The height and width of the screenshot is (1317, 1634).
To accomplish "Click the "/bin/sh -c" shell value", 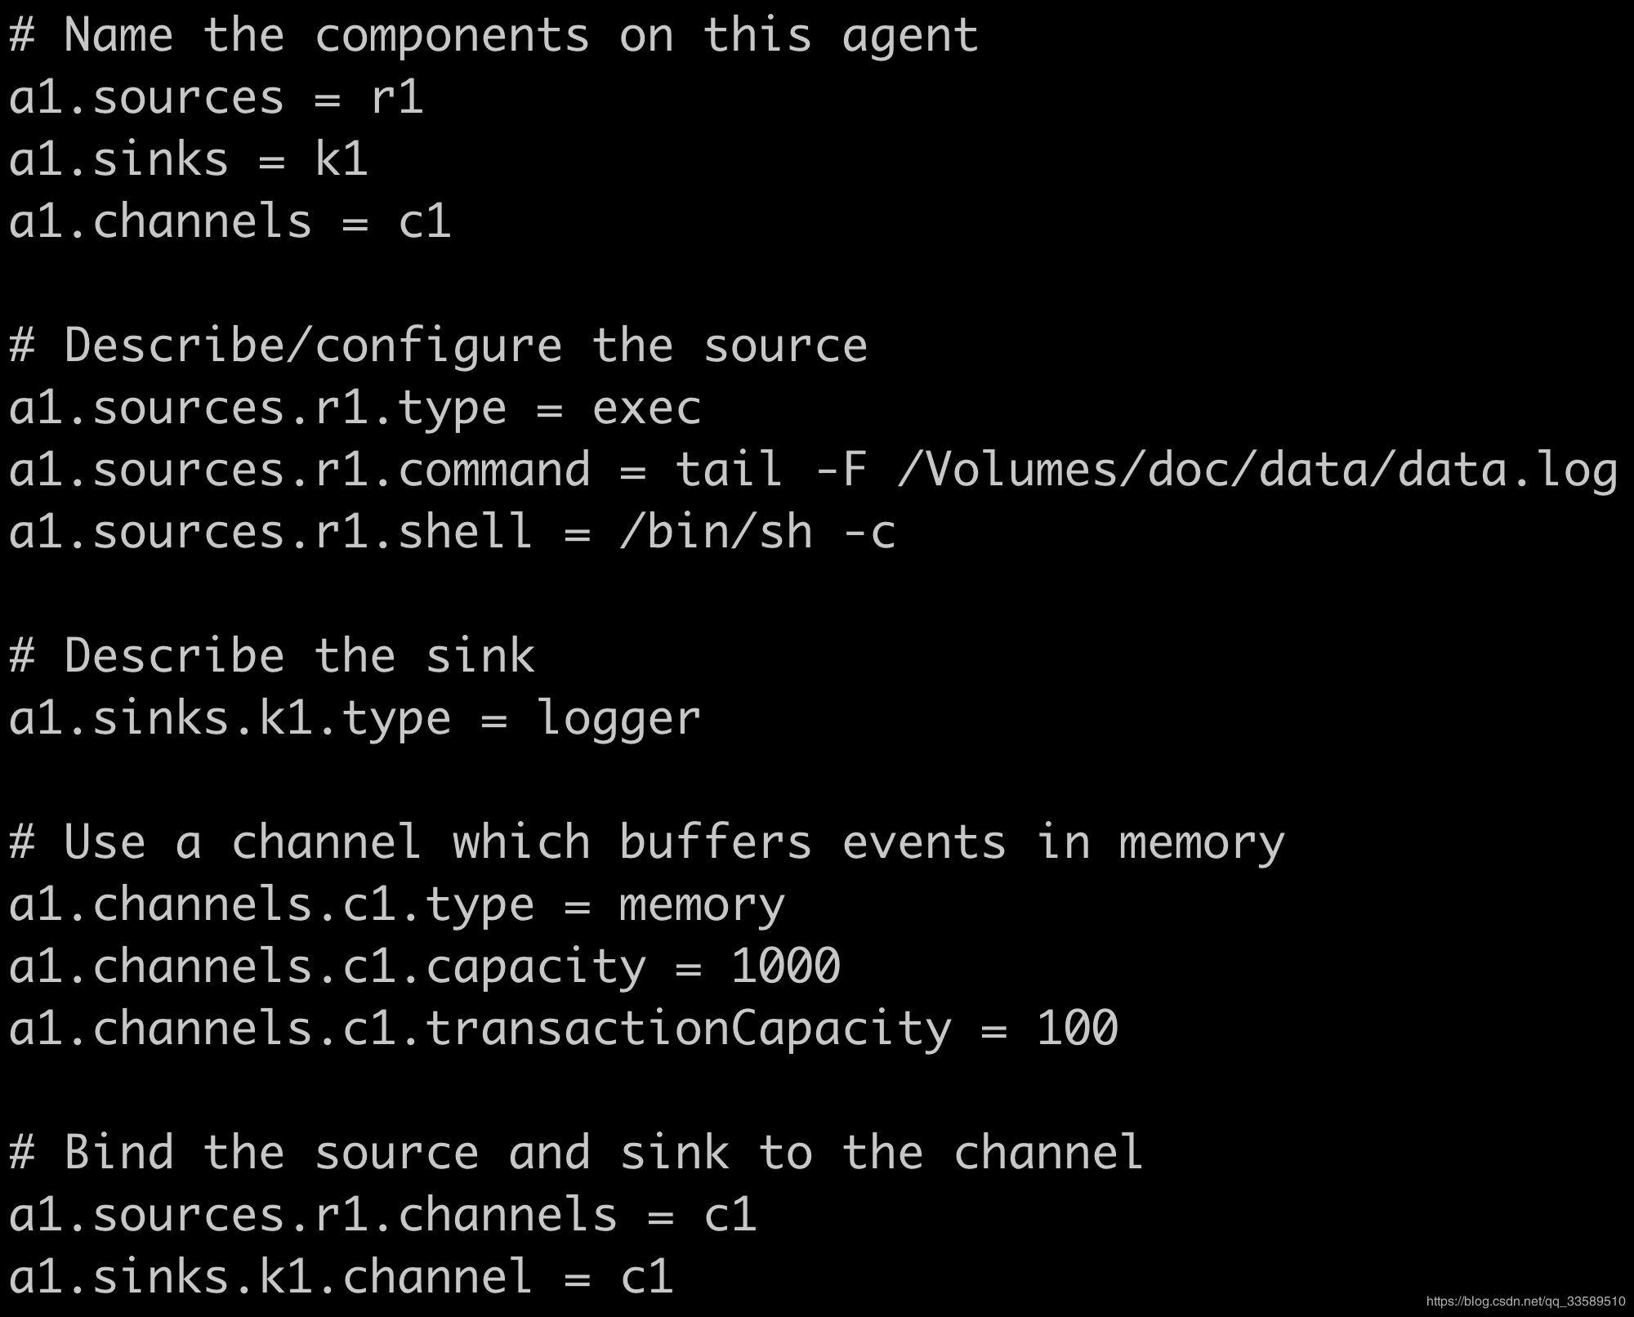I will (x=757, y=533).
